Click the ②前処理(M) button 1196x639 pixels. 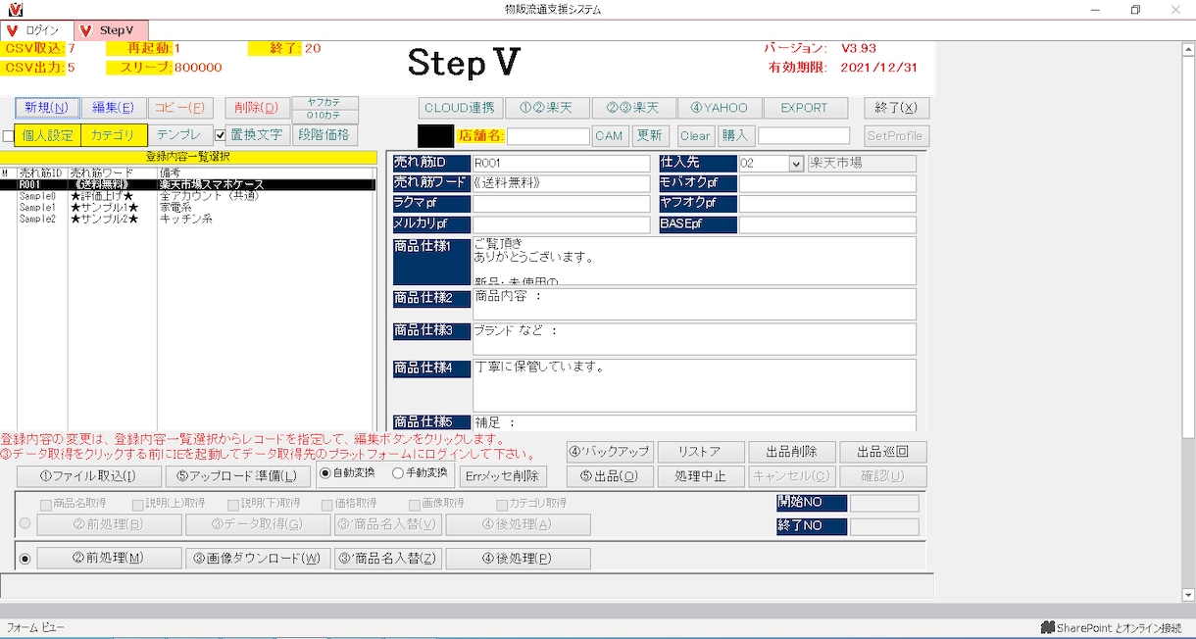coord(109,559)
